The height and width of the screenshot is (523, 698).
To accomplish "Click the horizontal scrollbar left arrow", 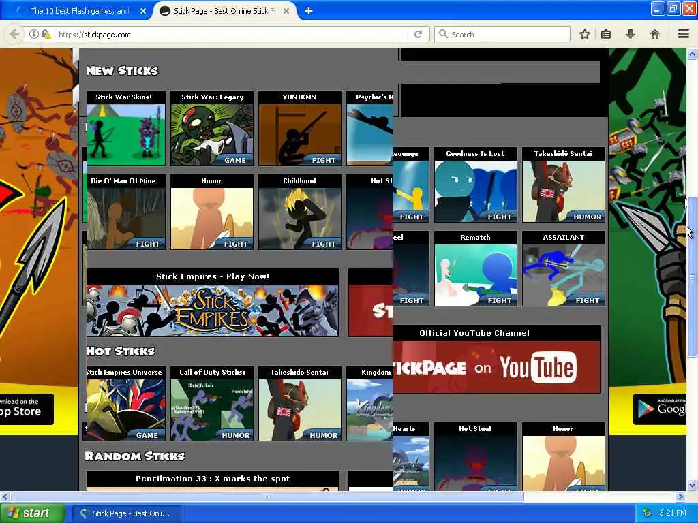I will click(x=5, y=496).
